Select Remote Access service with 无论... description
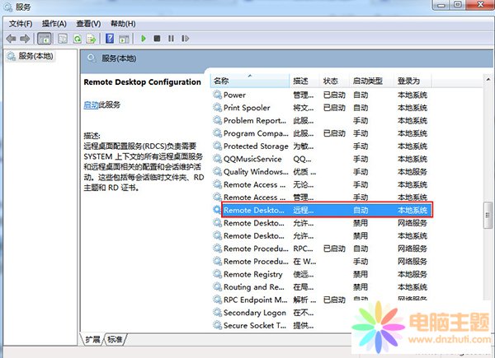This screenshot has height=358, width=495. pos(320,184)
